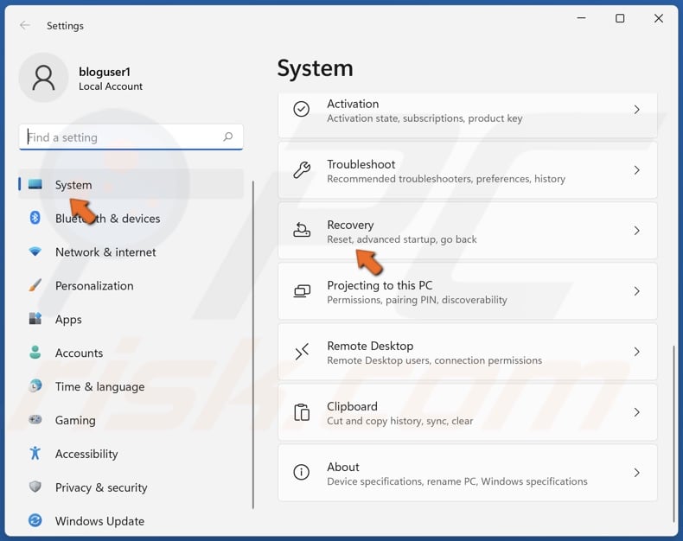Click the search magnifier icon
Image resolution: width=683 pixels, height=541 pixels.
coord(228,137)
